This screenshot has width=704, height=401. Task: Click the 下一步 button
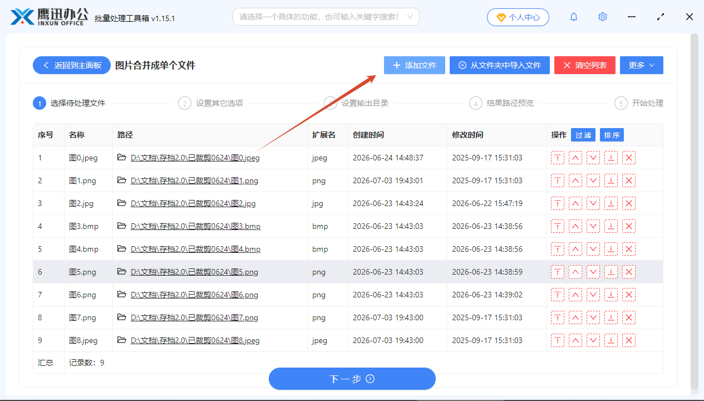[x=352, y=379]
